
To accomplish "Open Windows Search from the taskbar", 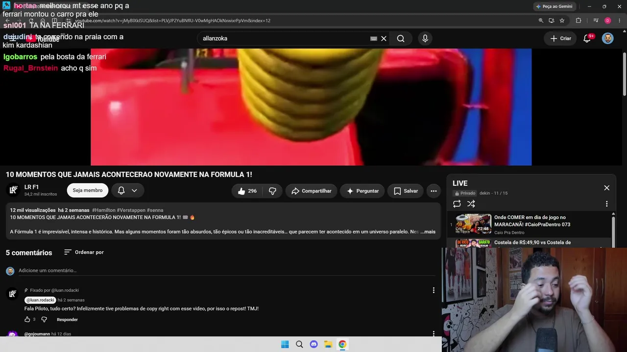I will pos(299,344).
